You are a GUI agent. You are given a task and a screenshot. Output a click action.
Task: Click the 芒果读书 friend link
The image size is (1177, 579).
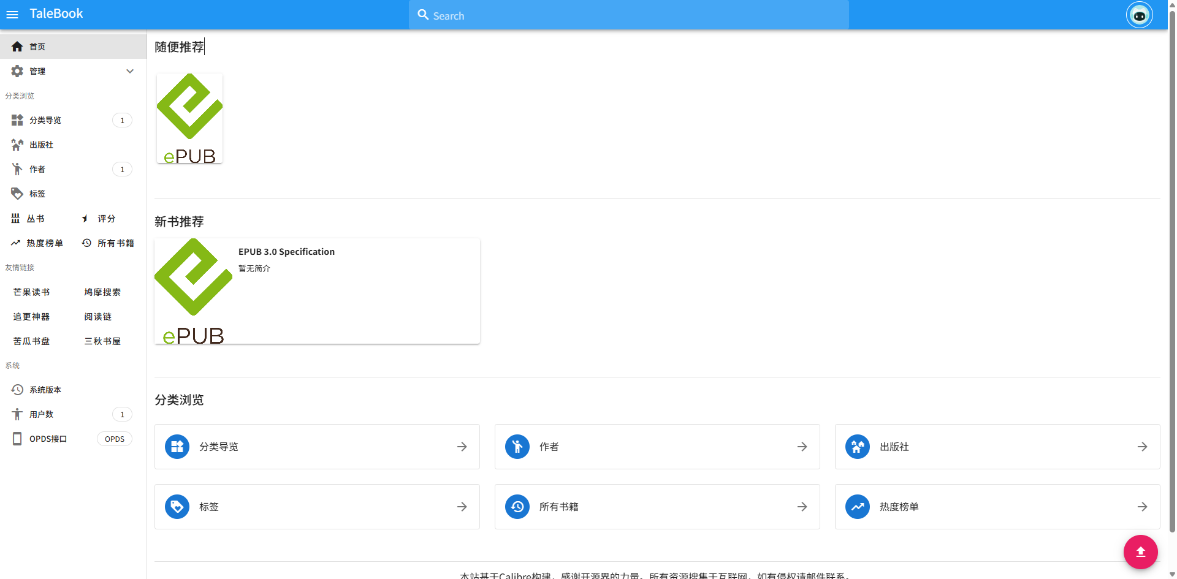pyautogui.click(x=32, y=292)
